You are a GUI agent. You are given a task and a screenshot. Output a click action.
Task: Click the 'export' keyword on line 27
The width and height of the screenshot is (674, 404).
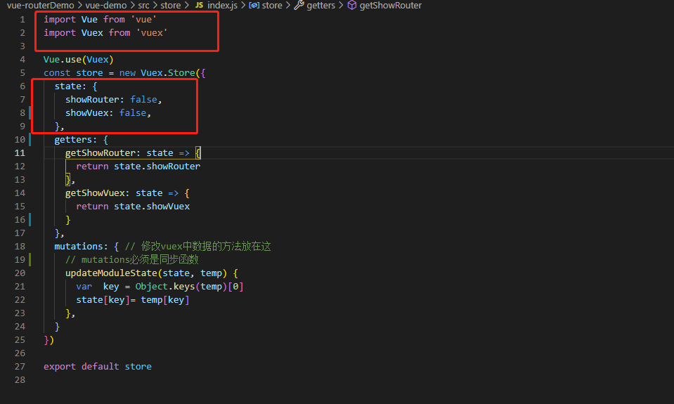(x=59, y=367)
